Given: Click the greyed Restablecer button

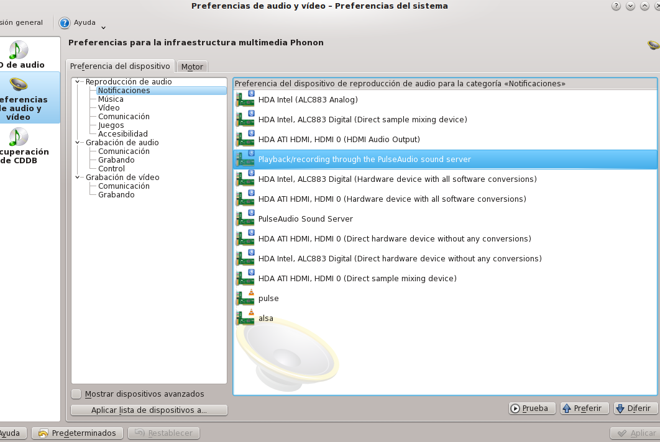Looking at the screenshot, I should pyautogui.click(x=163, y=433).
